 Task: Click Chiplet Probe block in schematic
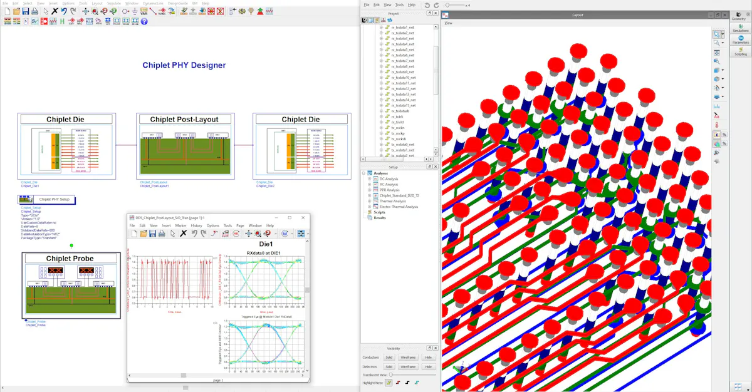pyautogui.click(x=71, y=286)
